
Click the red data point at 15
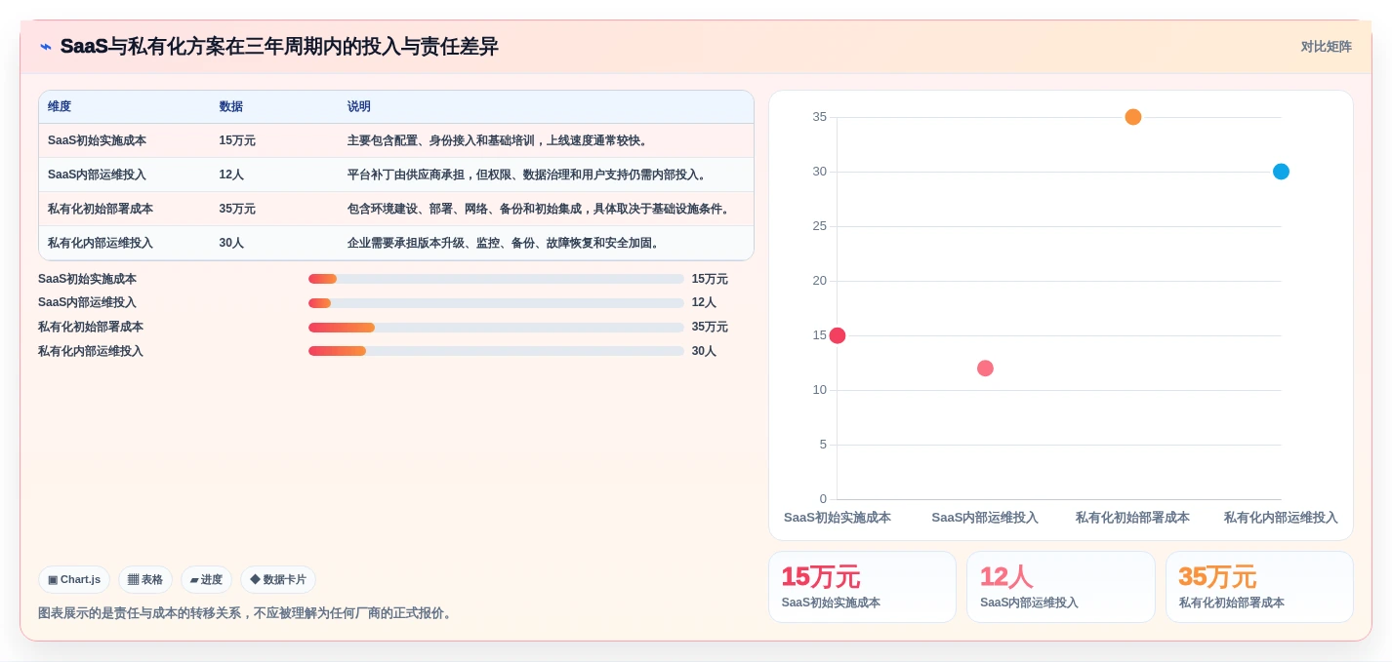click(x=837, y=335)
